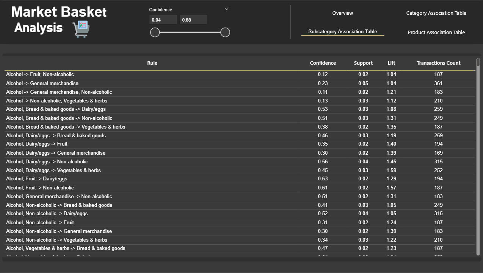The width and height of the screenshot is (483, 273).
Task: Click the table's vertical scrollbar thumb
Action: click(478, 62)
